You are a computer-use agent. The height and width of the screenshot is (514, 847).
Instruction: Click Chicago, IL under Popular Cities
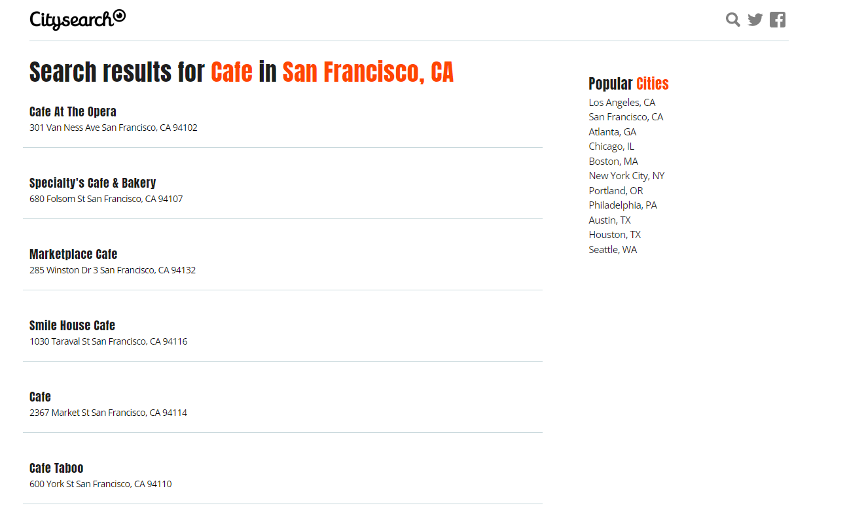pos(611,146)
